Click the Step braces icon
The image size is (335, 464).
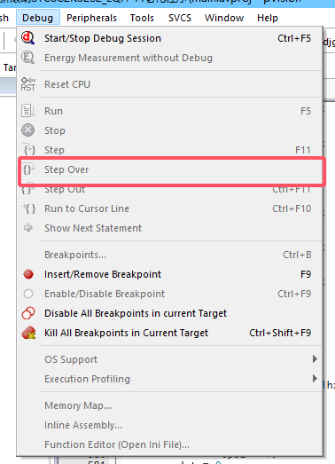pyautogui.click(x=28, y=150)
